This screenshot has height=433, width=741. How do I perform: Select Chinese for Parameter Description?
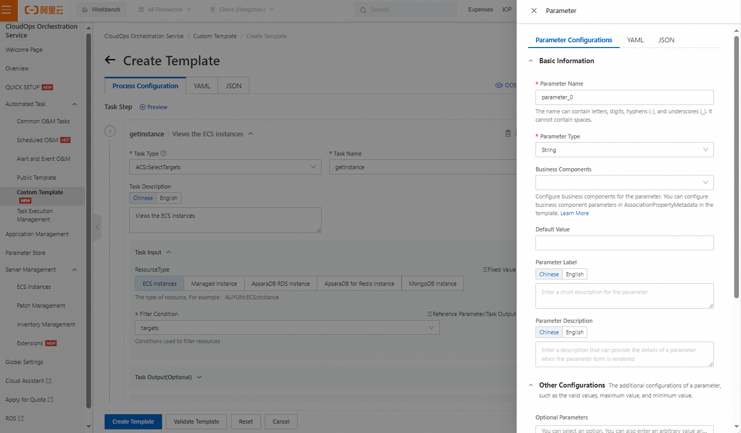pos(549,332)
